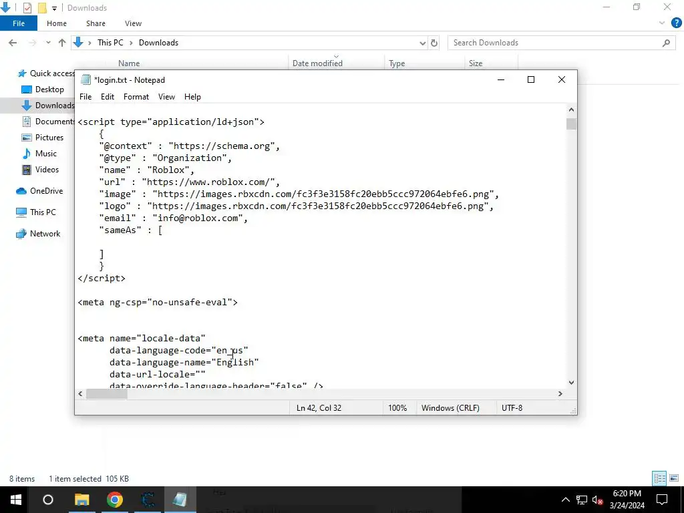
Task: Click the Notepad horizontal scroll thumb
Action: 106,394
